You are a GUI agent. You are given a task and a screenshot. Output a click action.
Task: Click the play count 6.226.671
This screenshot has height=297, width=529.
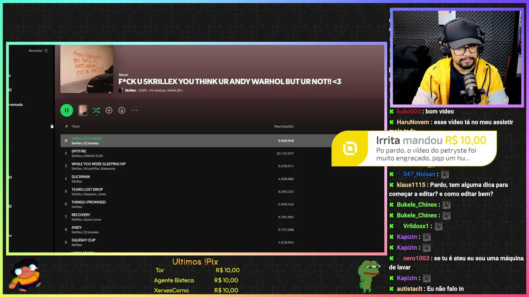click(x=286, y=166)
